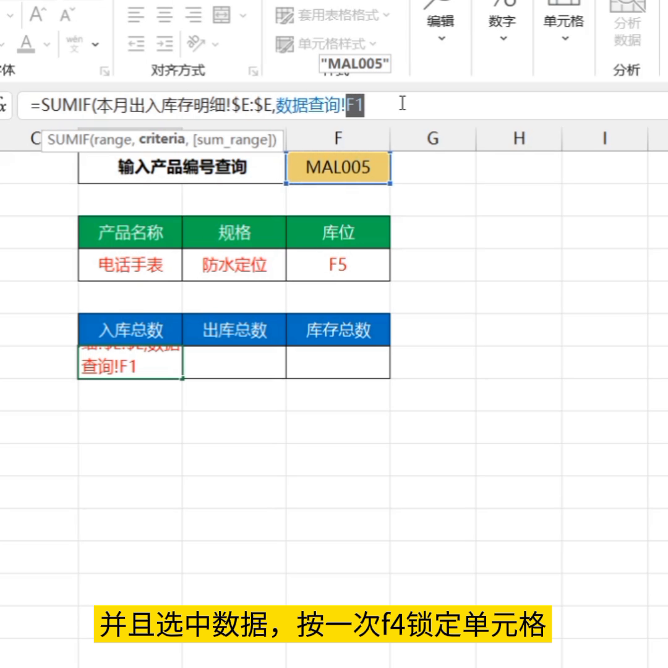Click inside the SUMIF formula bar
Screen dimensions: 668x668
[x=343, y=105]
